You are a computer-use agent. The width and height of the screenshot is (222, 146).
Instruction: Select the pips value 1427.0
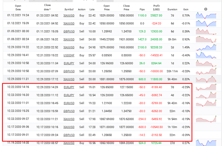(142, 39)
